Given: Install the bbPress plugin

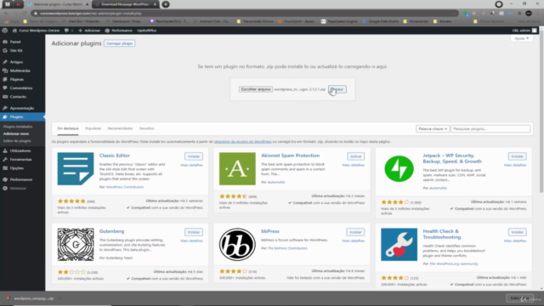Looking at the screenshot, I should [355, 232].
